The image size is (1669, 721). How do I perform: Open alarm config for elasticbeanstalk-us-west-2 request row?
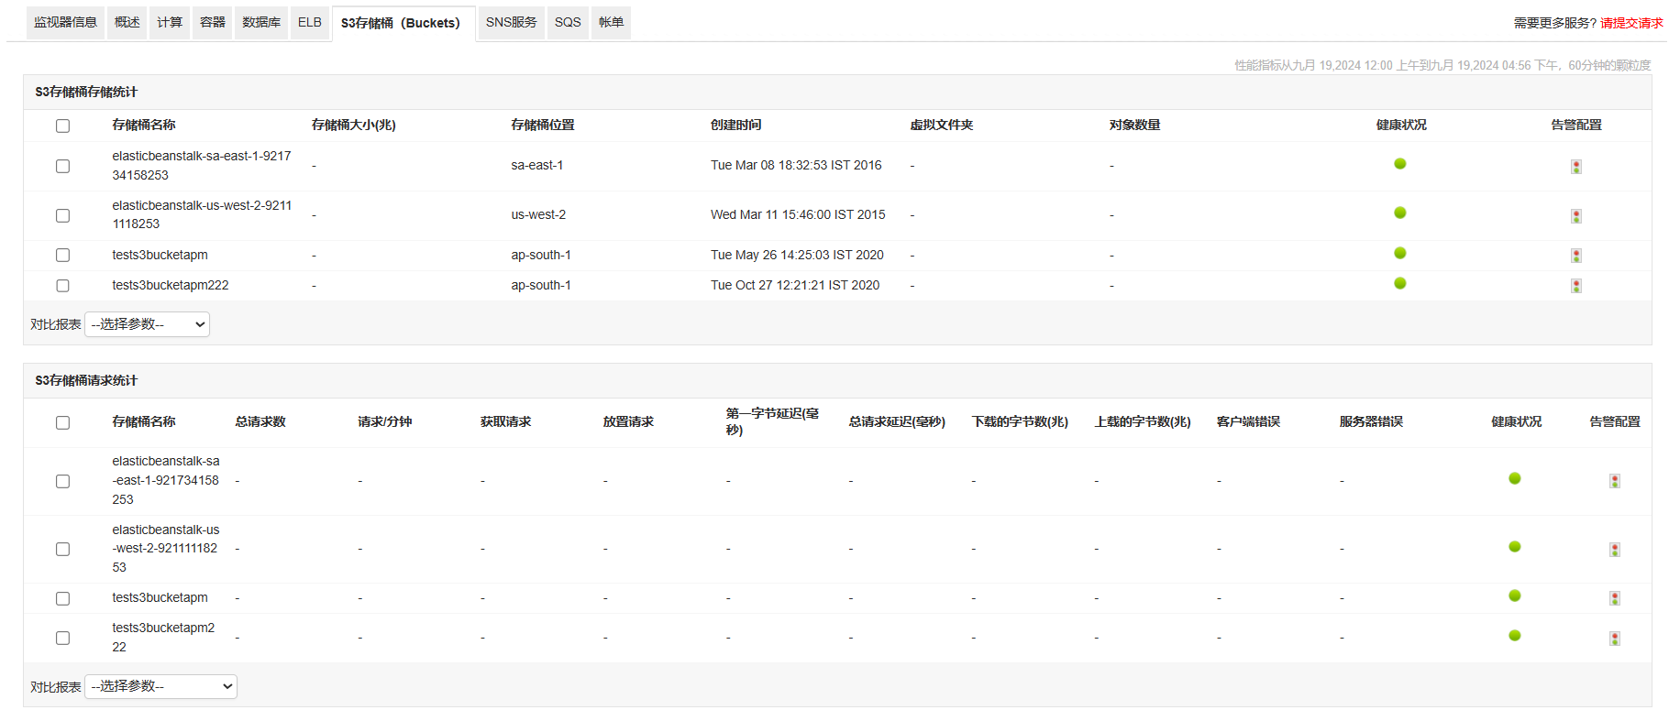pyautogui.click(x=1615, y=550)
